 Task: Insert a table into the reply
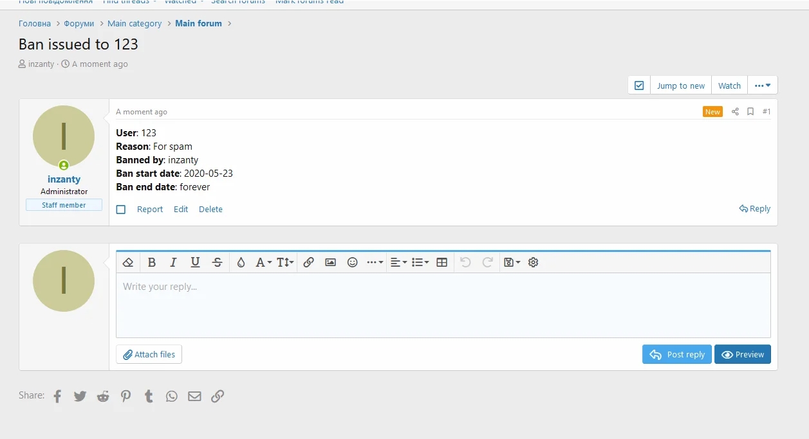coord(442,262)
